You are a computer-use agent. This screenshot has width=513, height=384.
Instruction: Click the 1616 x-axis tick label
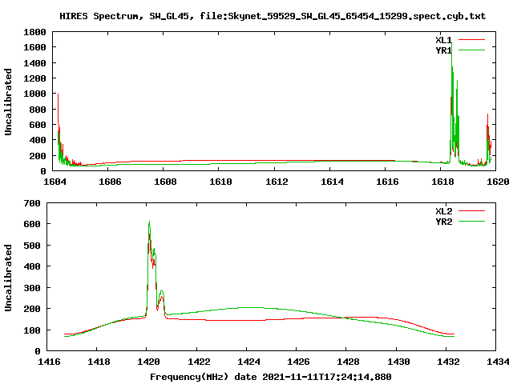click(x=387, y=182)
